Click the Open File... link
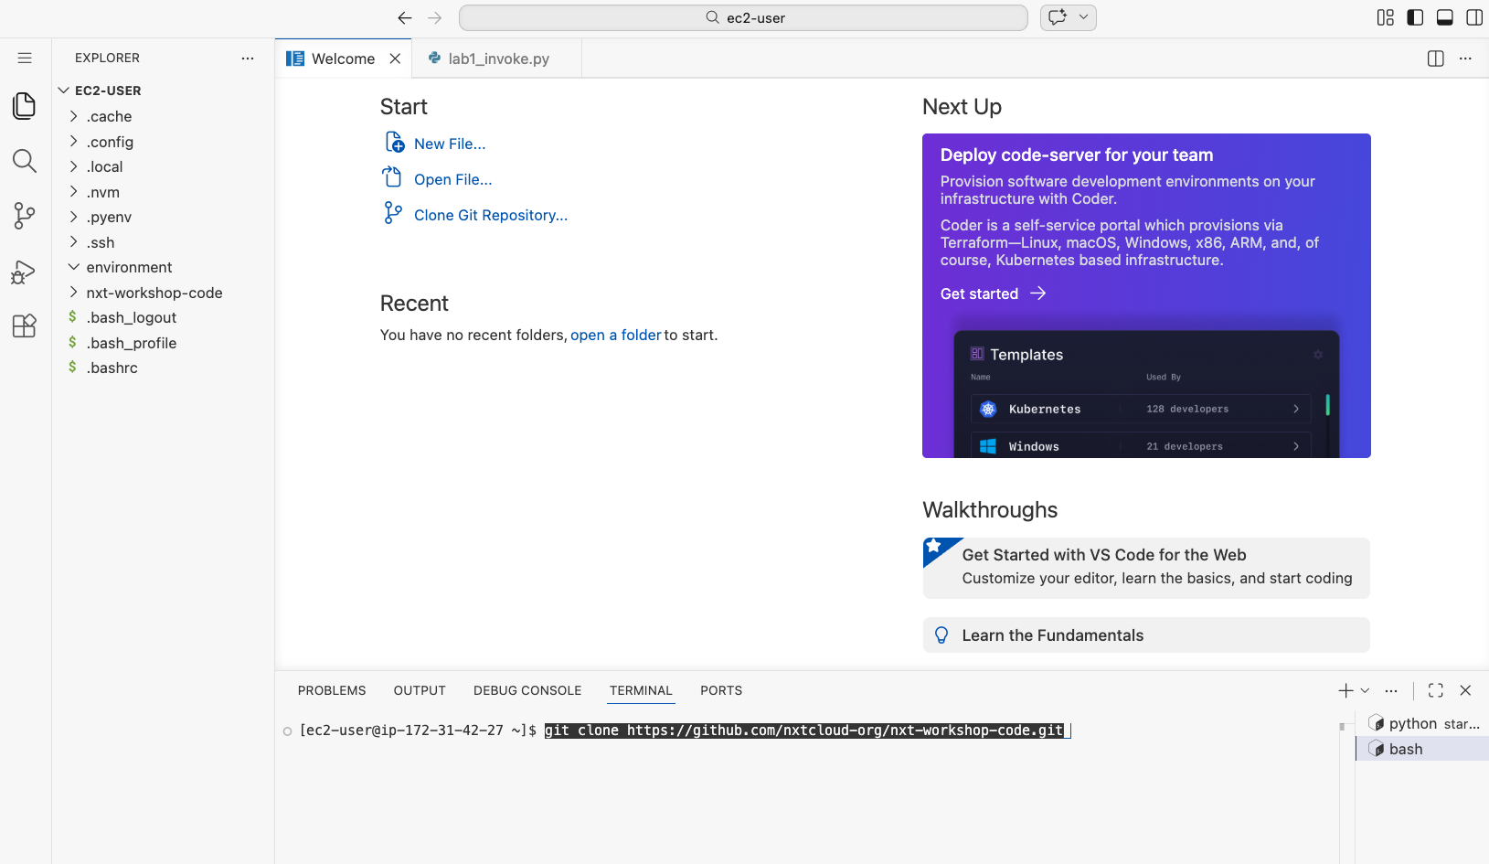This screenshot has width=1489, height=864. click(452, 179)
